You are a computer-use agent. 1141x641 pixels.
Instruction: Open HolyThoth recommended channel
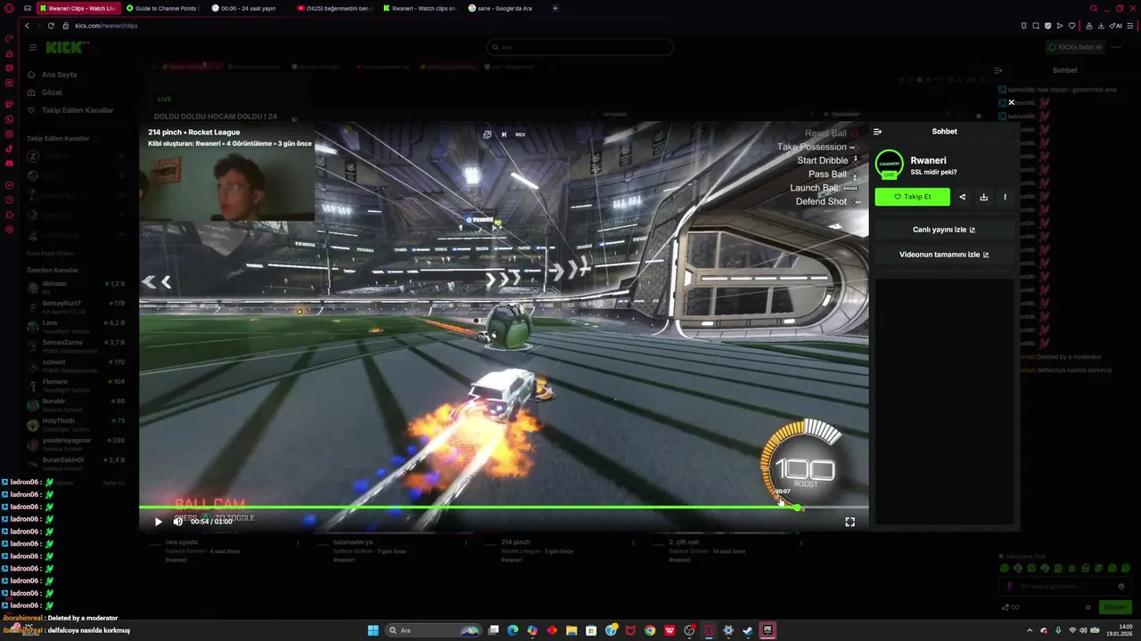pyautogui.click(x=76, y=424)
